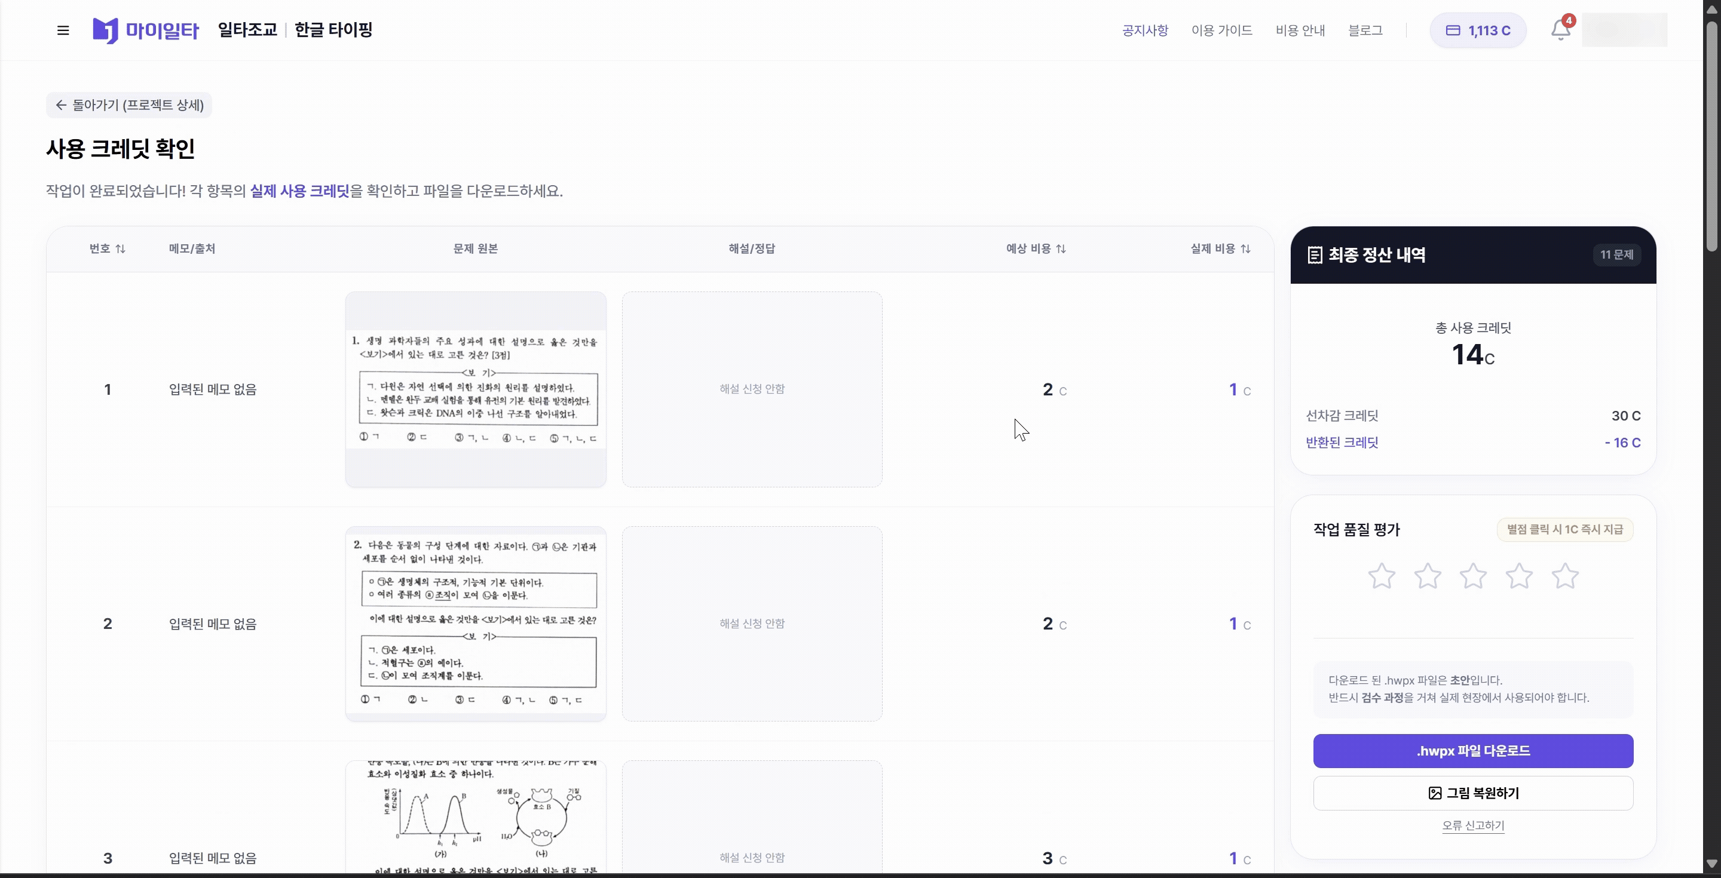
Task: Open 공지사항 menu item
Action: (x=1144, y=30)
